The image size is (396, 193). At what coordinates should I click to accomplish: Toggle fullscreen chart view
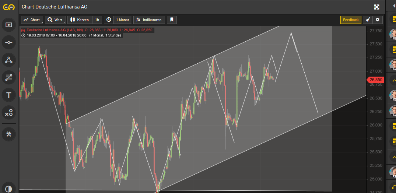point(377,7)
